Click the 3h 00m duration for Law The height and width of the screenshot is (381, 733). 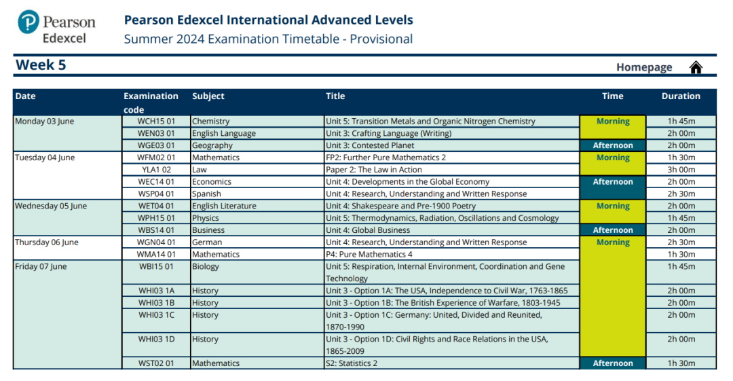point(681,170)
